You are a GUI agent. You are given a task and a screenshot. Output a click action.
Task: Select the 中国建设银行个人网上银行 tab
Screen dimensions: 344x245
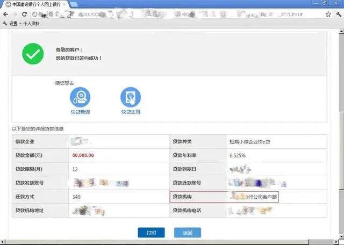click(x=36, y=4)
